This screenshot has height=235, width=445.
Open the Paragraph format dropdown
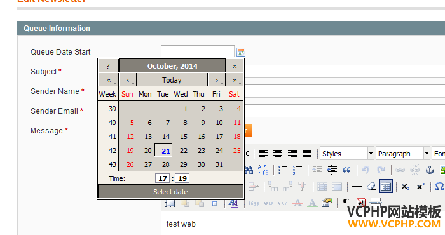tap(402, 154)
